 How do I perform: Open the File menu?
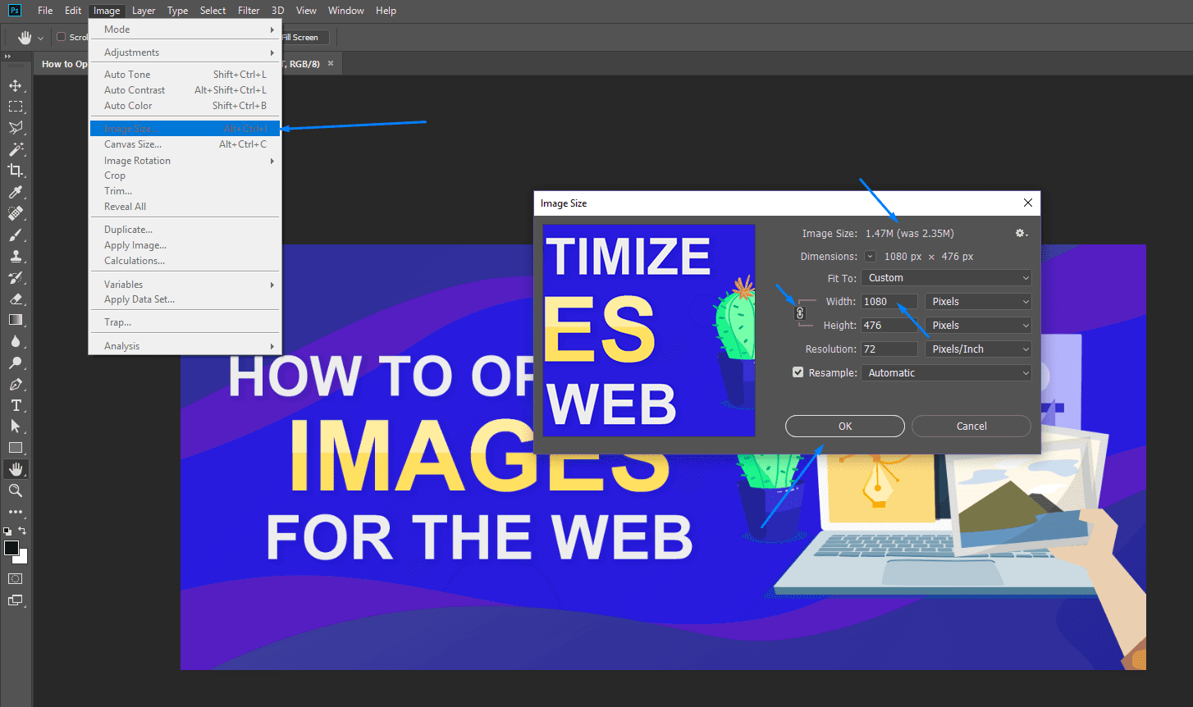point(45,11)
